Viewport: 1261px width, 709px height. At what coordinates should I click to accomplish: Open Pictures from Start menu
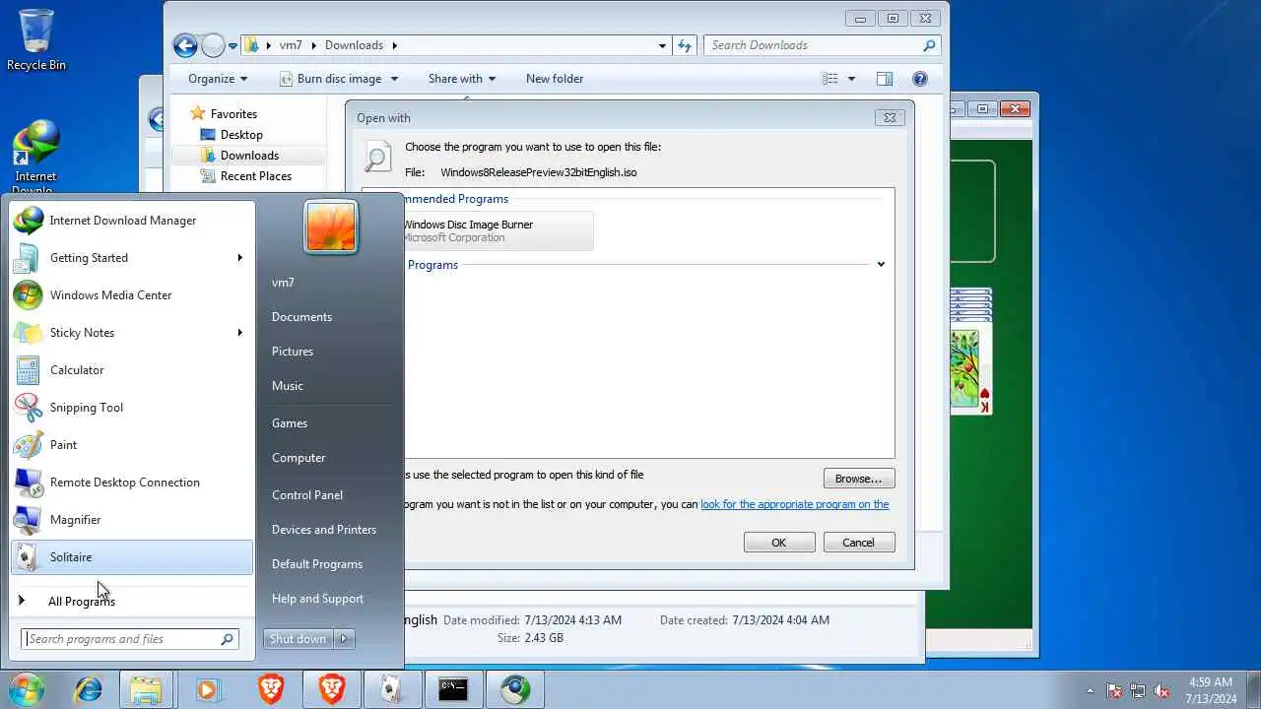click(x=293, y=352)
